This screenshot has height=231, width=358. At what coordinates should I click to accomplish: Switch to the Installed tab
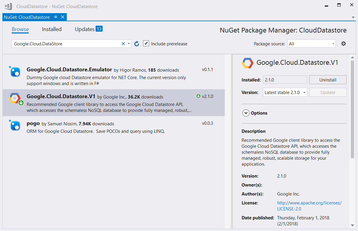(x=51, y=29)
